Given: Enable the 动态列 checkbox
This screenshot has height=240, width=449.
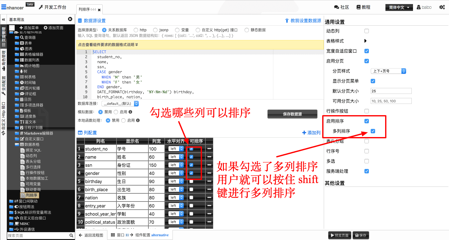Looking at the screenshot, I should click(367, 31).
